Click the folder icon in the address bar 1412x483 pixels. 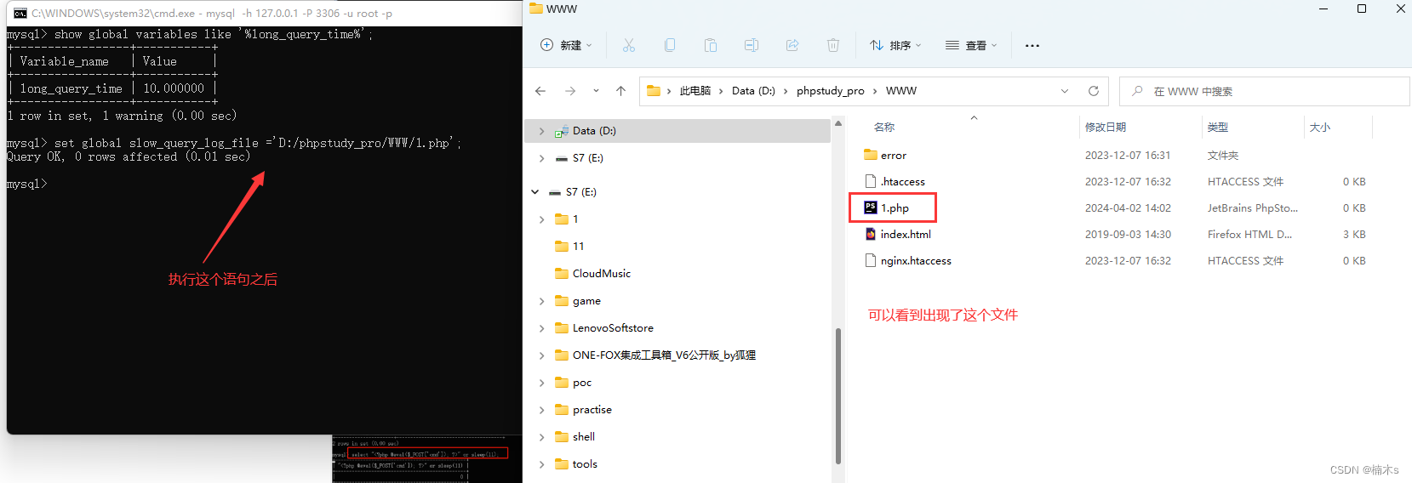coord(654,91)
